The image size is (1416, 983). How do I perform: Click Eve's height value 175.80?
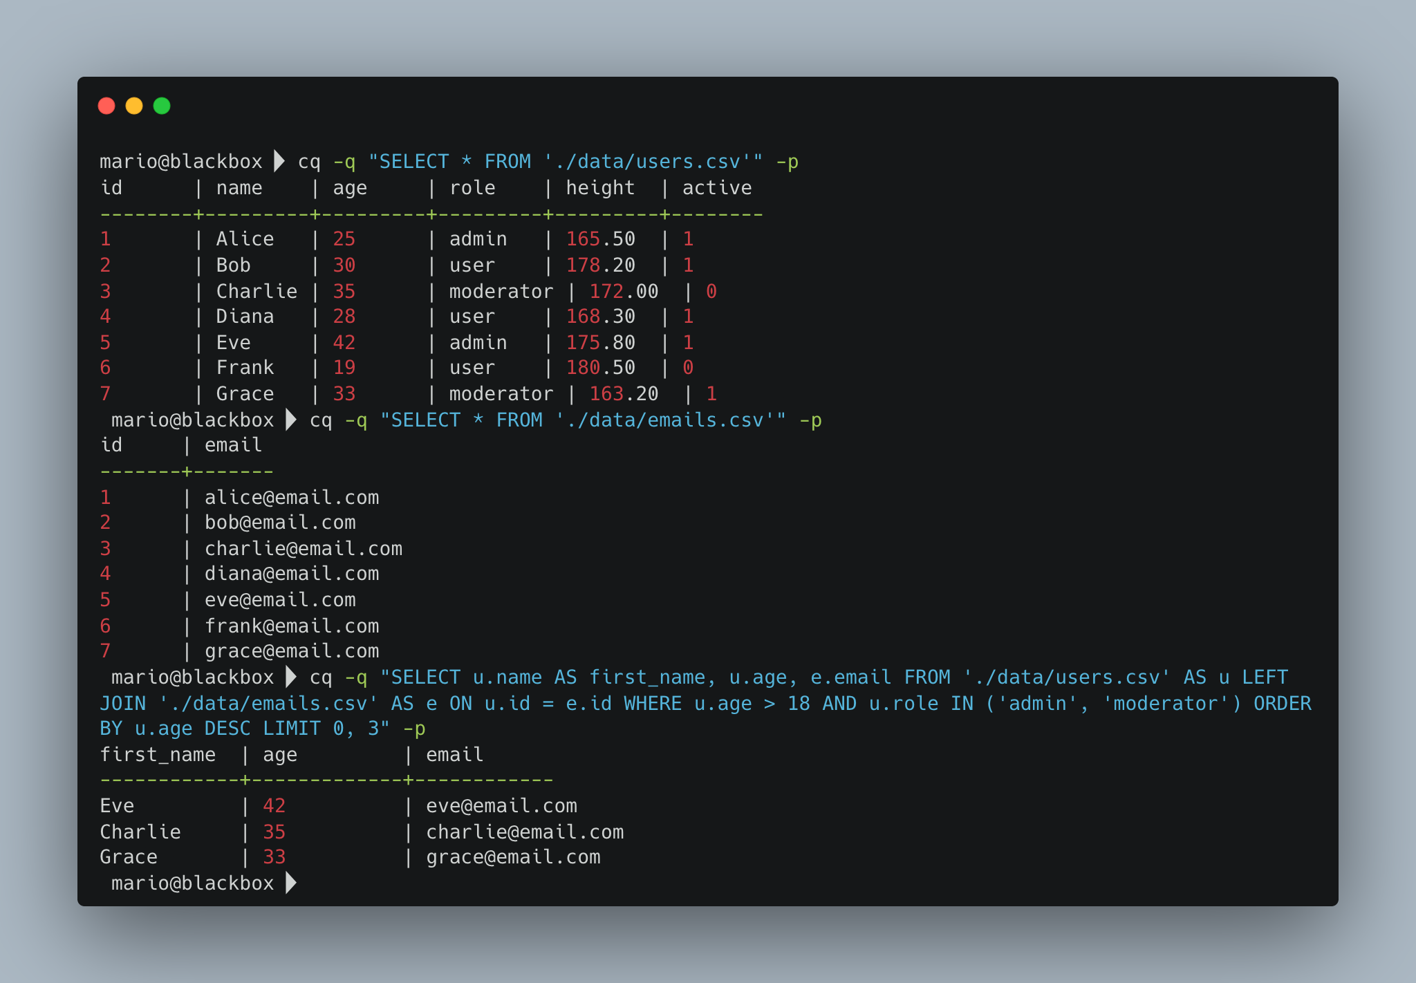coord(599,342)
